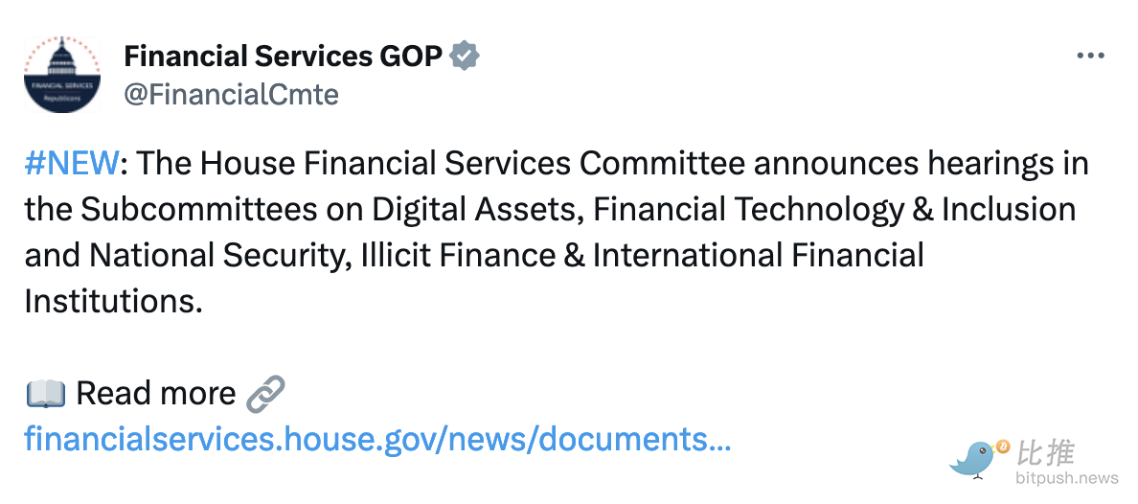This screenshot has height=504, width=1138.
Task: Click the verified badge checkmark icon
Action: click(465, 57)
